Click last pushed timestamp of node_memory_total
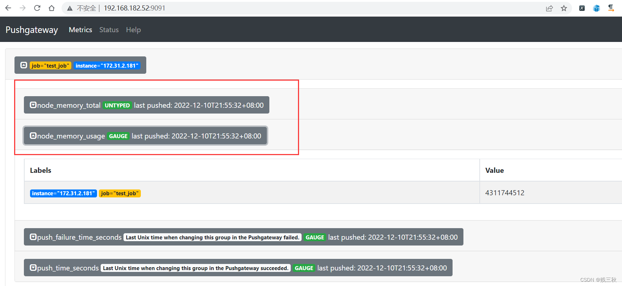This screenshot has width=622, height=286. pos(199,105)
